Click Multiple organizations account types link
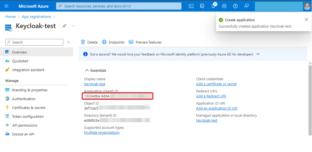The height and width of the screenshot is (152, 312). click(x=102, y=132)
